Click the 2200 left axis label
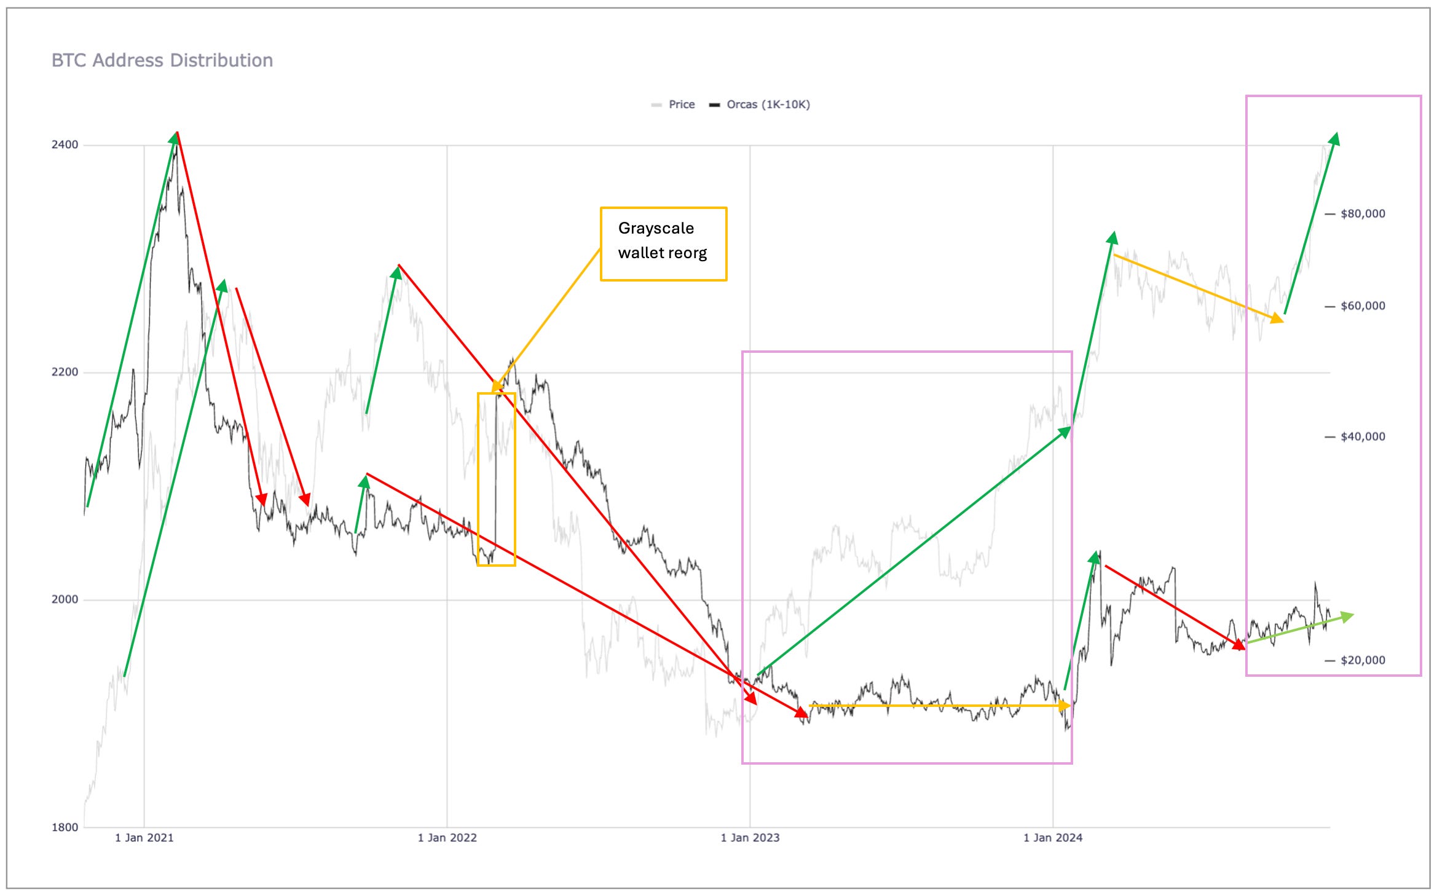This screenshot has height=895, width=1437. click(65, 372)
